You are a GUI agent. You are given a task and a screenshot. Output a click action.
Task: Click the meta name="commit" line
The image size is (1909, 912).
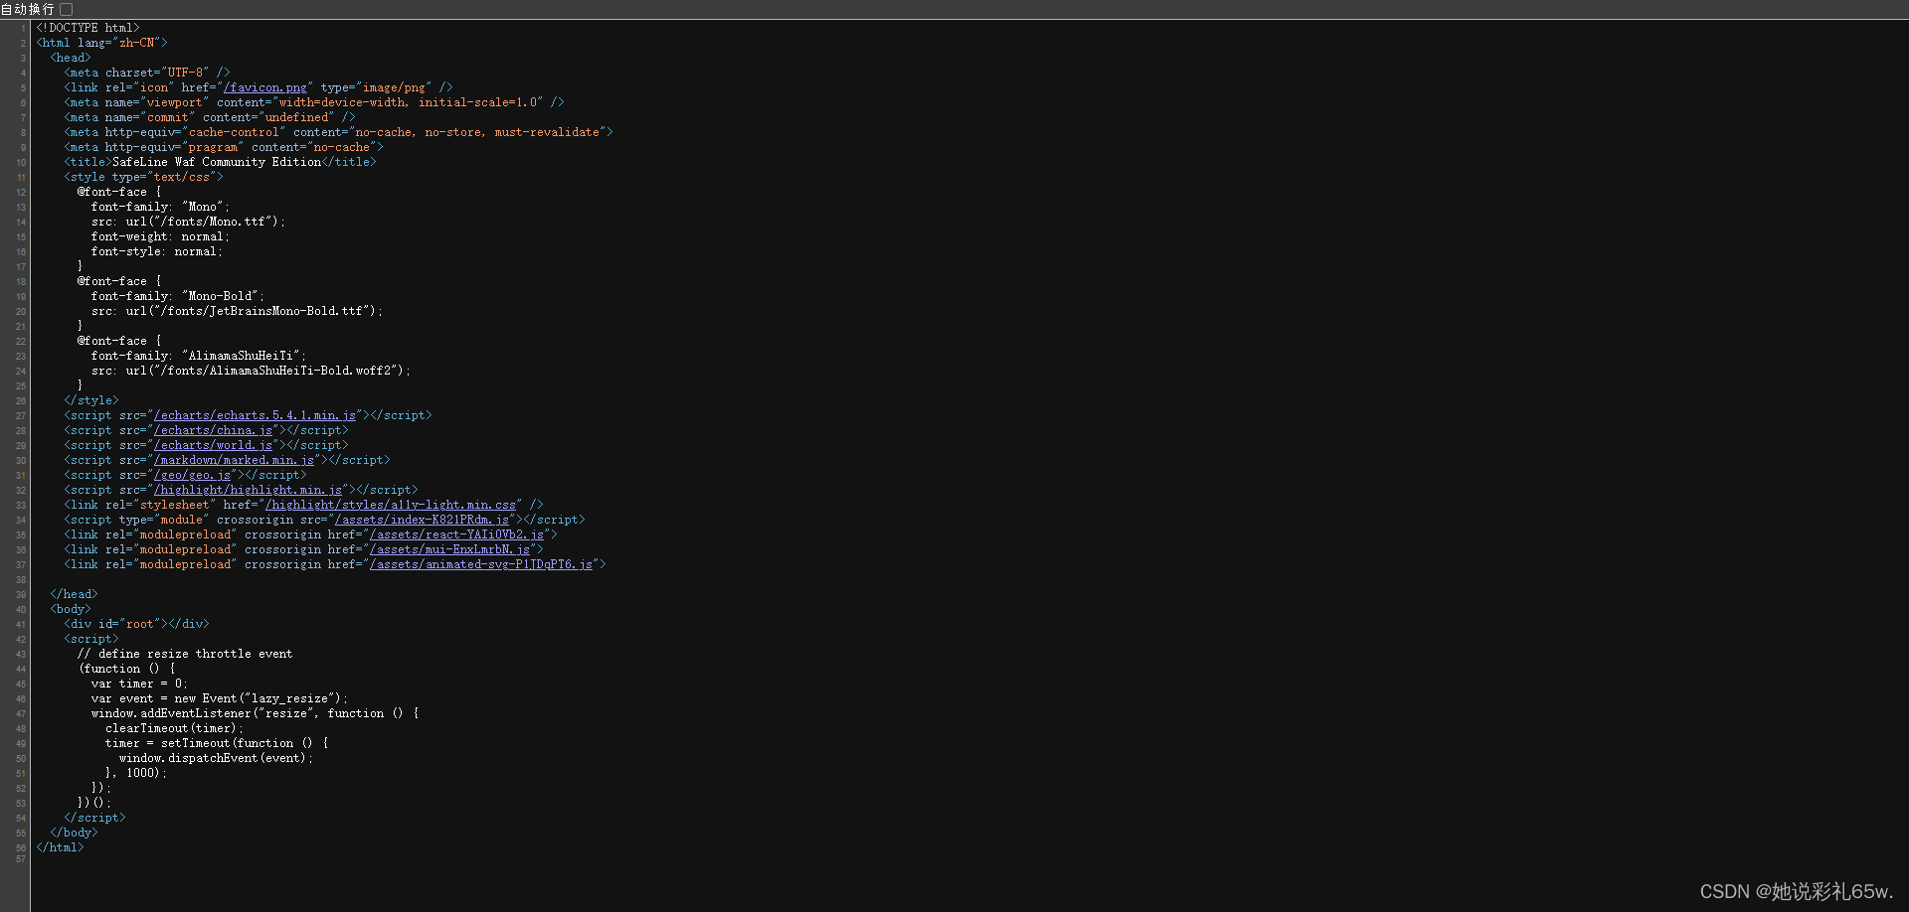coord(210,117)
